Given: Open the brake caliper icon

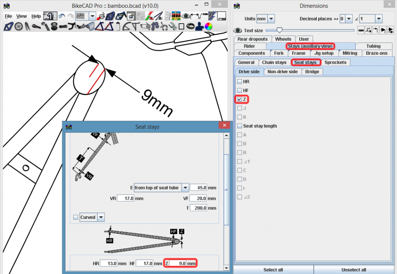Looking at the screenshot, I should tap(164, 26).
